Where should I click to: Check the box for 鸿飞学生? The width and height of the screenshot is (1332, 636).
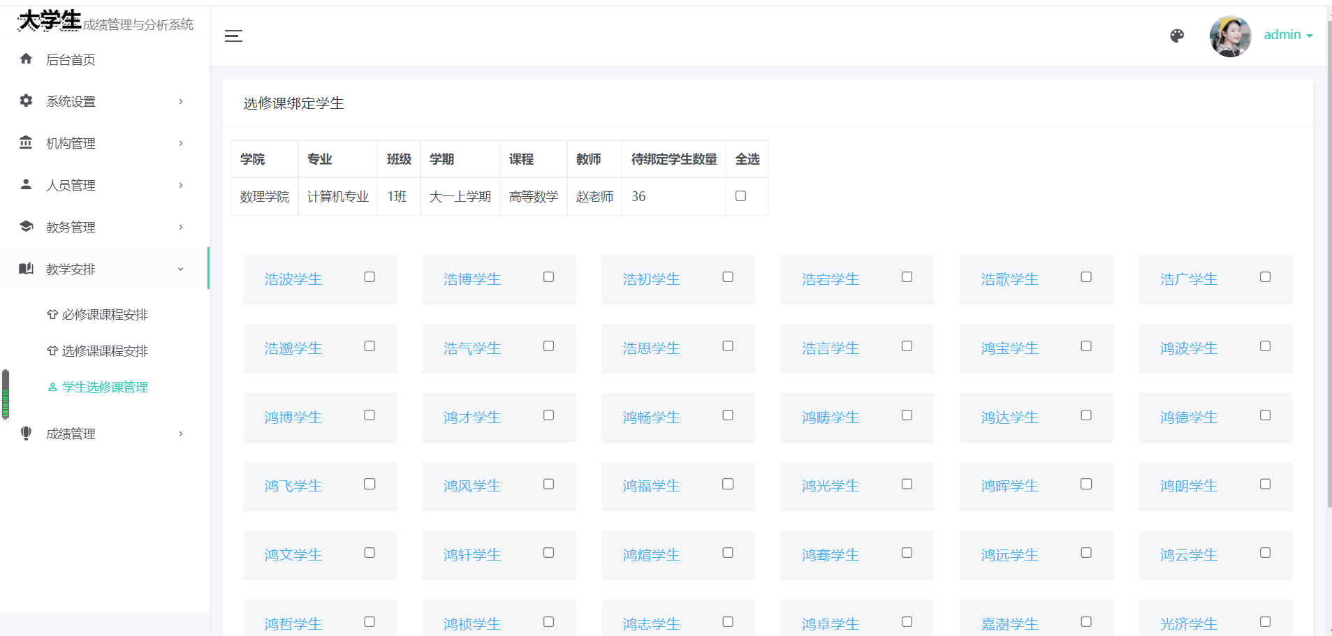(x=369, y=484)
